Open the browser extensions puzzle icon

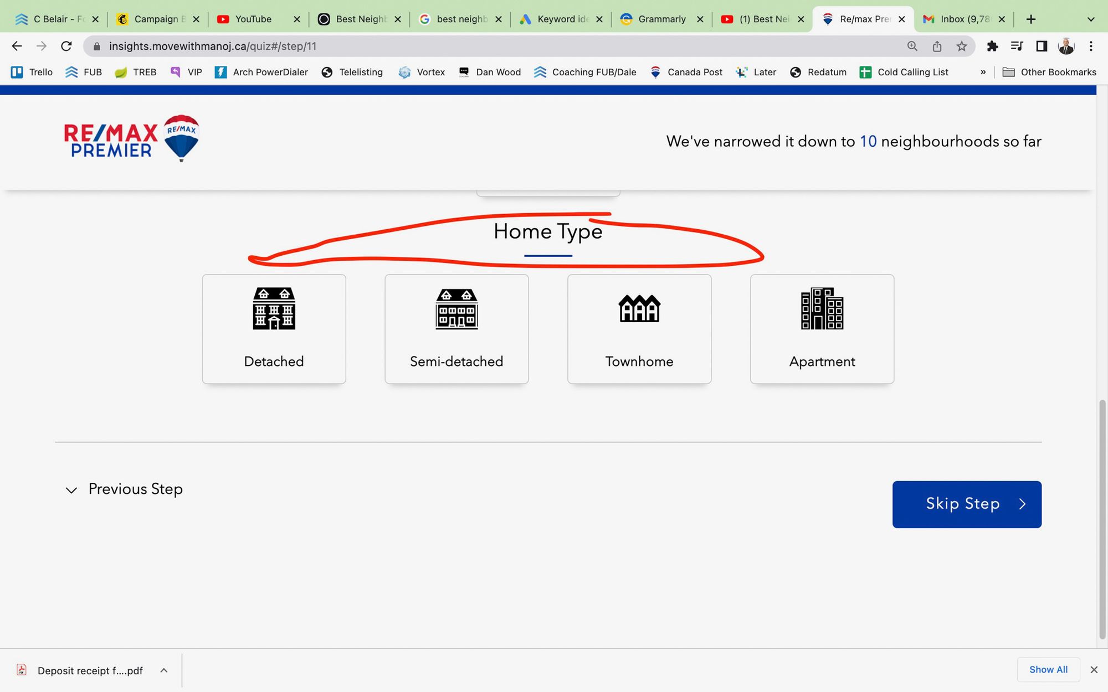pyautogui.click(x=992, y=47)
